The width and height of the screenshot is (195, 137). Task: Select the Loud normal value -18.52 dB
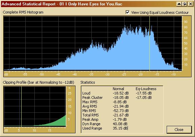point(121,93)
